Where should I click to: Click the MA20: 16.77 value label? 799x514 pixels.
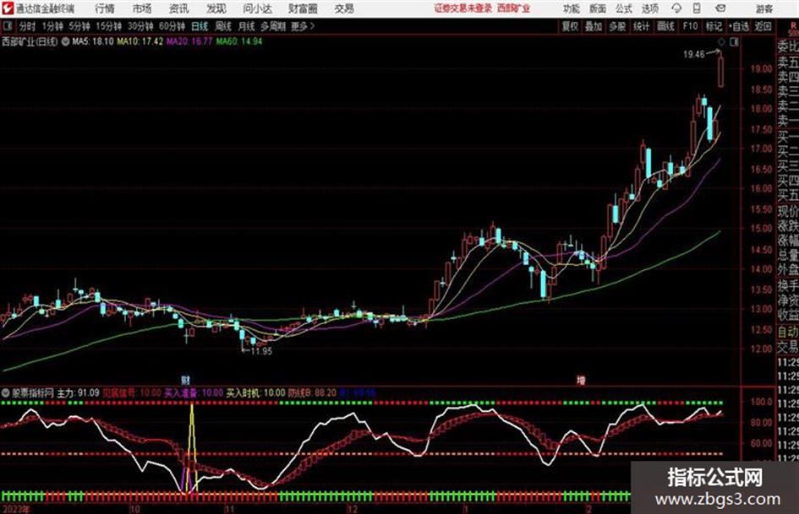point(189,41)
